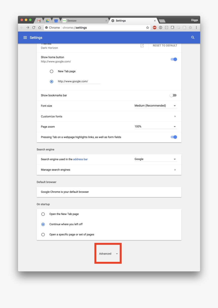Open the Chrome three-dot menu
218x308 pixels.
click(196, 28)
